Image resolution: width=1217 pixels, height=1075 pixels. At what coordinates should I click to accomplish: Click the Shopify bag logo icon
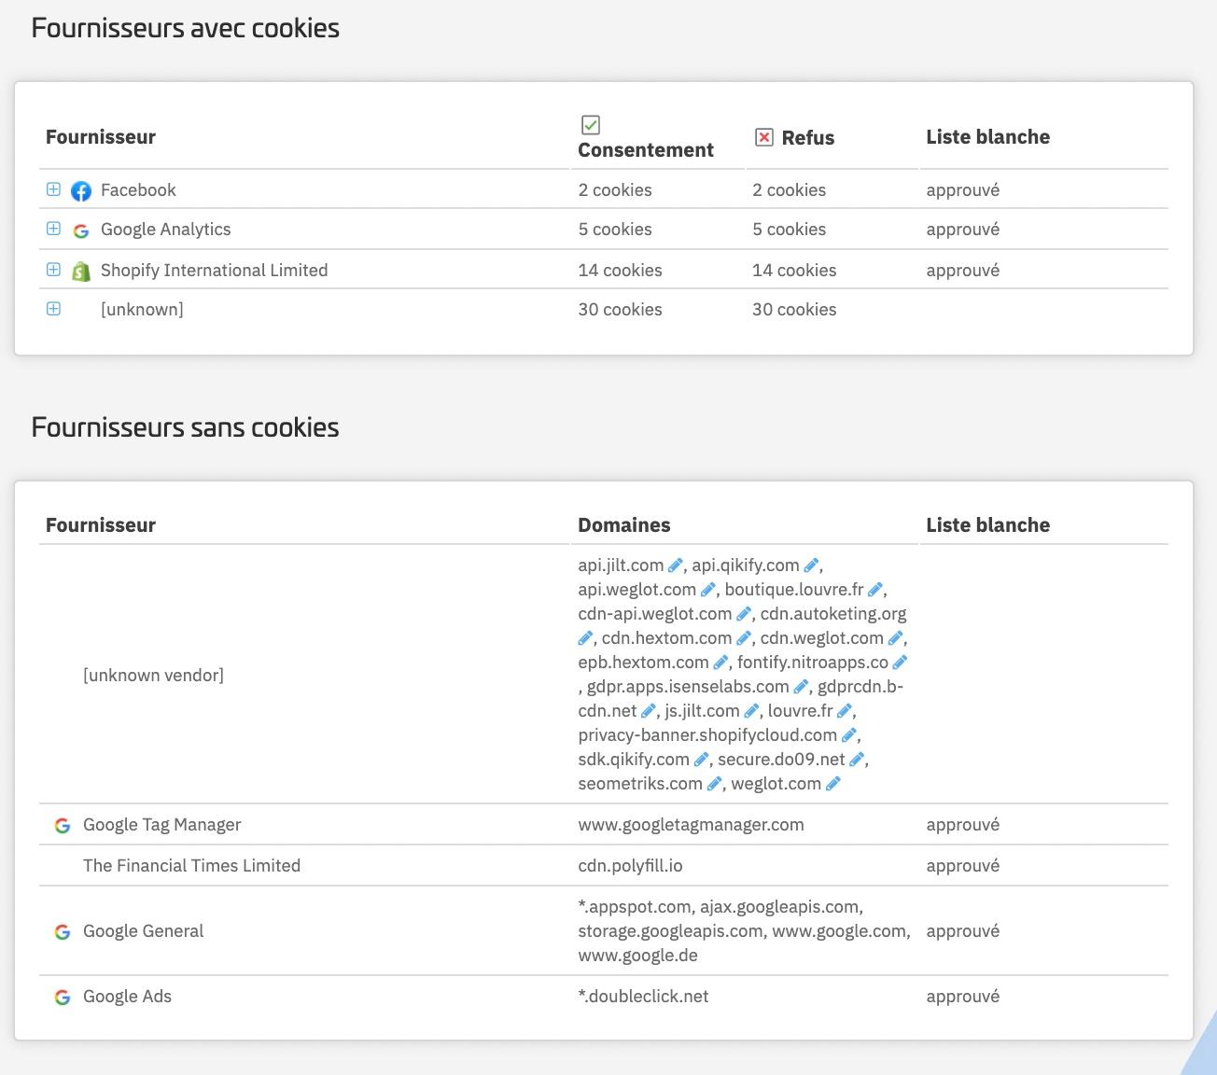tap(81, 271)
